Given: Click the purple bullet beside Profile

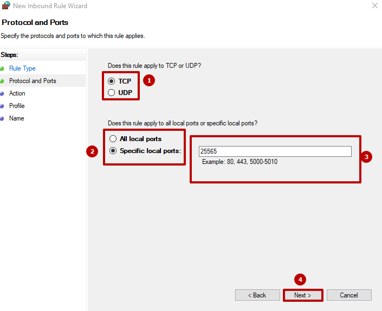Looking at the screenshot, I should tap(2, 106).
